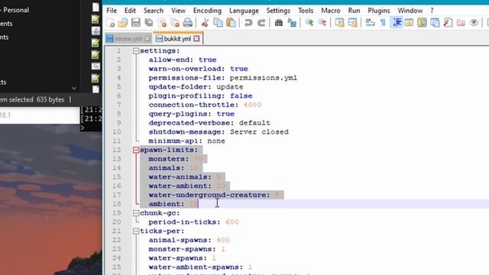Toggle synchronized horizontal scrolling
Viewport: 489px width, 275px height.
click(x=352, y=22)
